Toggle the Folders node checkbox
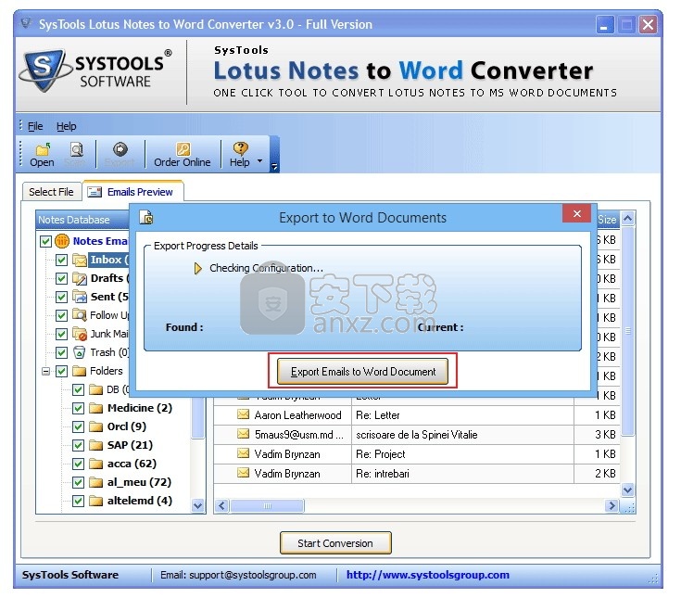 62,372
